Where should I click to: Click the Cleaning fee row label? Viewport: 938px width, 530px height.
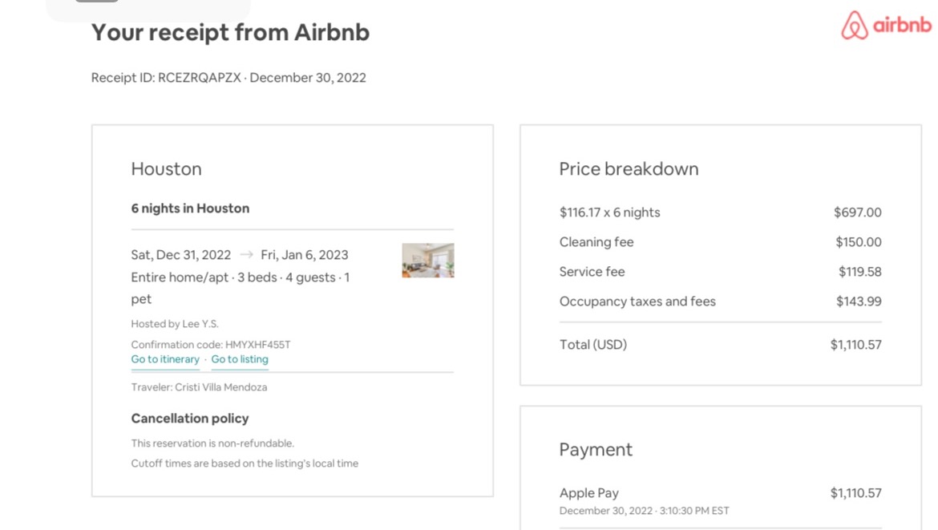[596, 242]
